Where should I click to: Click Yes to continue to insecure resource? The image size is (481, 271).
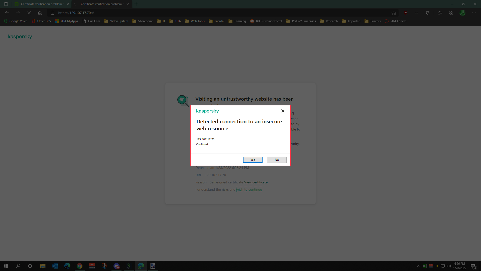[x=253, y=160]
